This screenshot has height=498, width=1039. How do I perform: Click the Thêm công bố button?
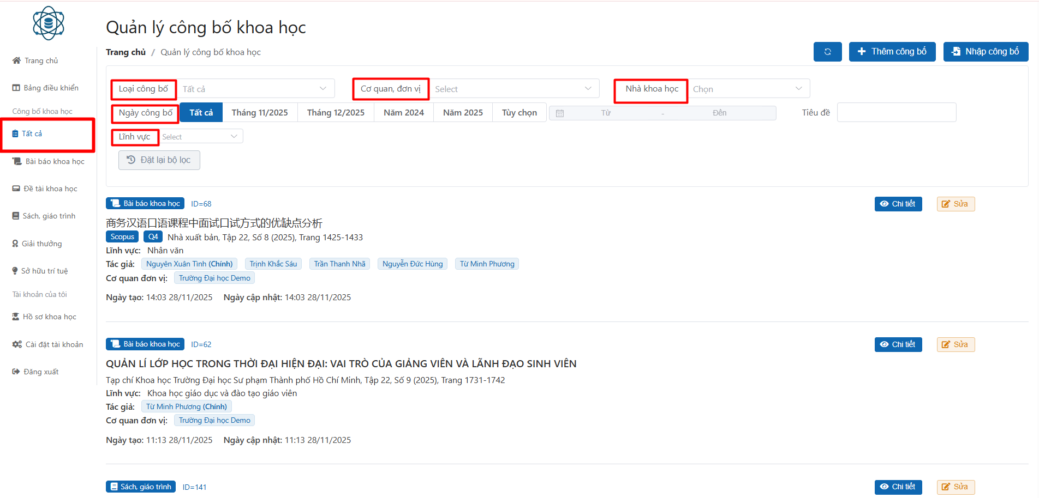coord(892,52)
